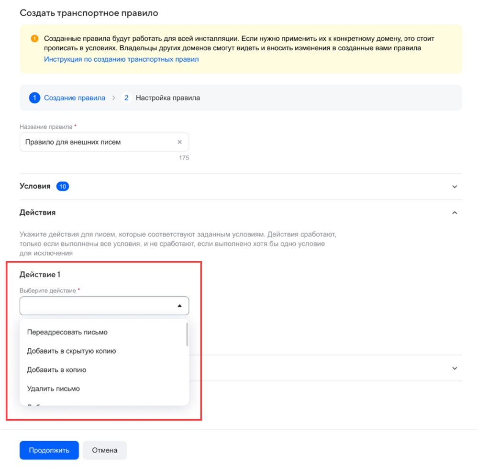Click the blue "10" badge next to Условия
477x467 pixels.
coord(62,187)
